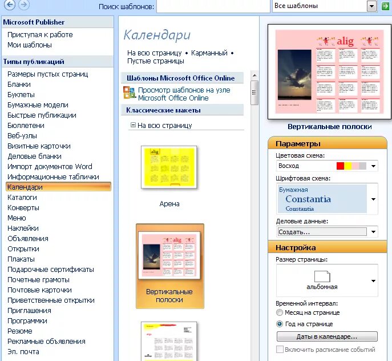Open the font scheme Constantia dropdown

coord(373,199)
